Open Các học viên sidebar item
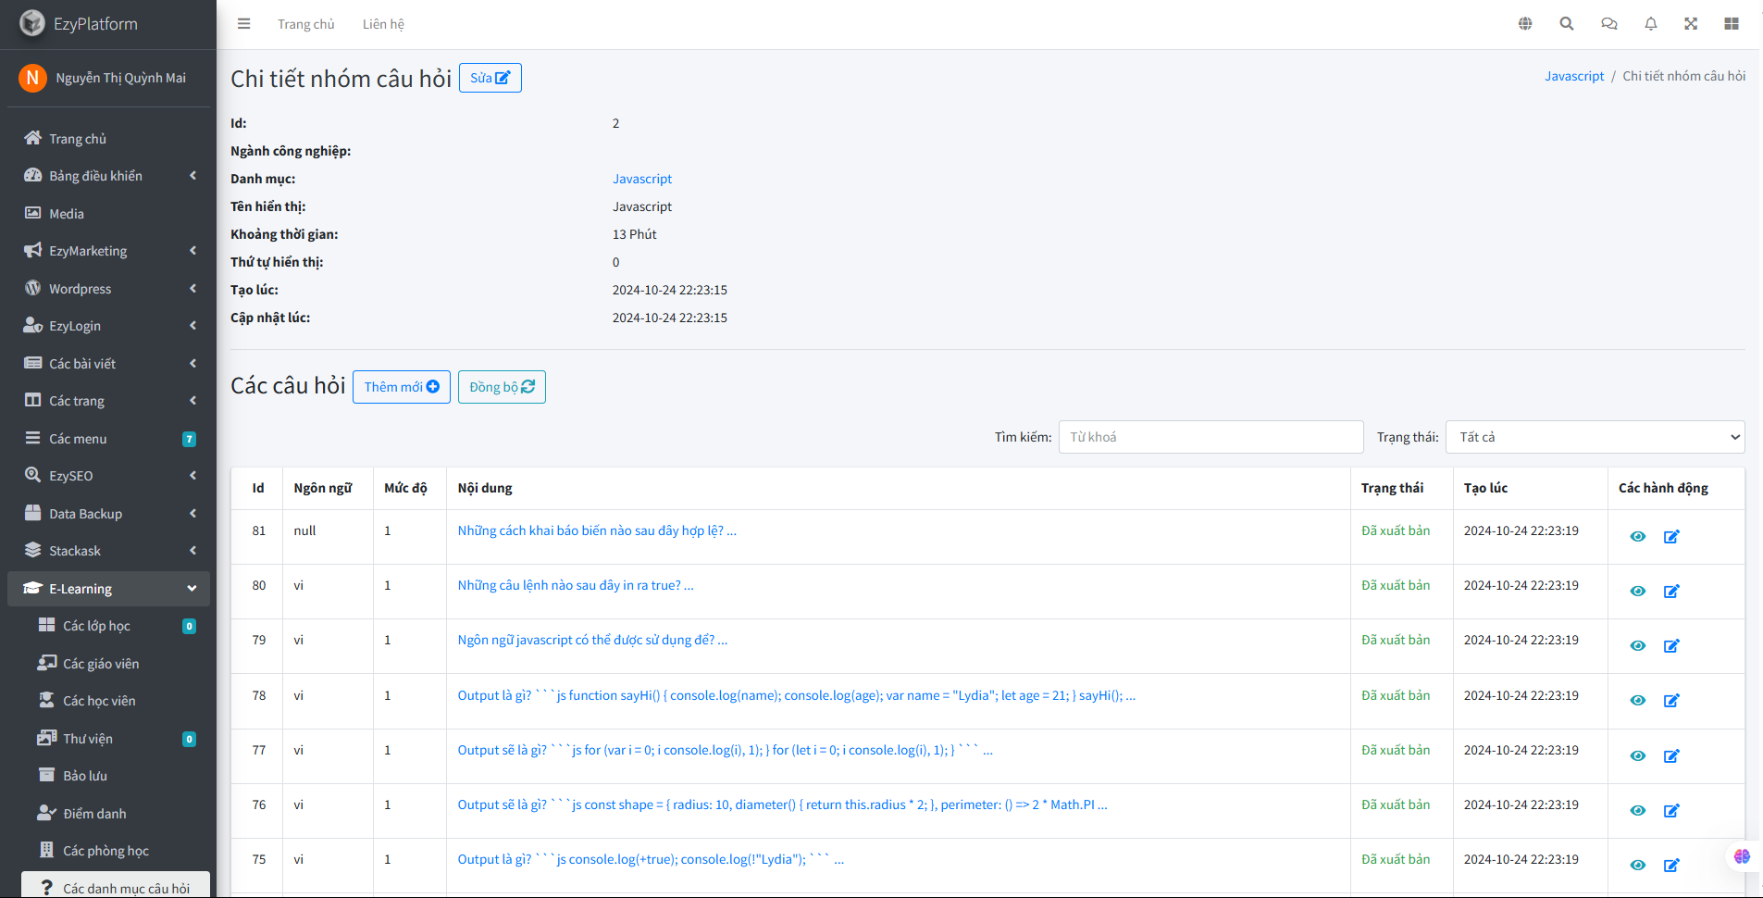Image resolution: width=1763 pixels, height=898 pixels. (116, 701)
